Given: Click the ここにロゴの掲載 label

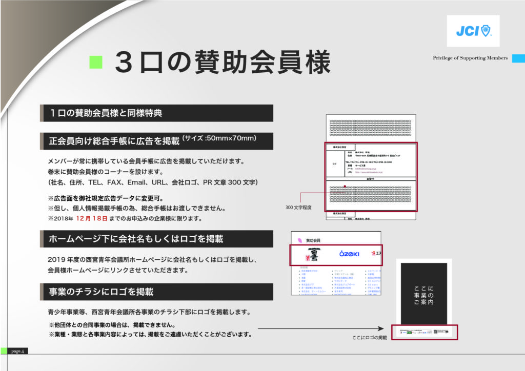Looking at the screenshot, I should click(x=369, y=338).
